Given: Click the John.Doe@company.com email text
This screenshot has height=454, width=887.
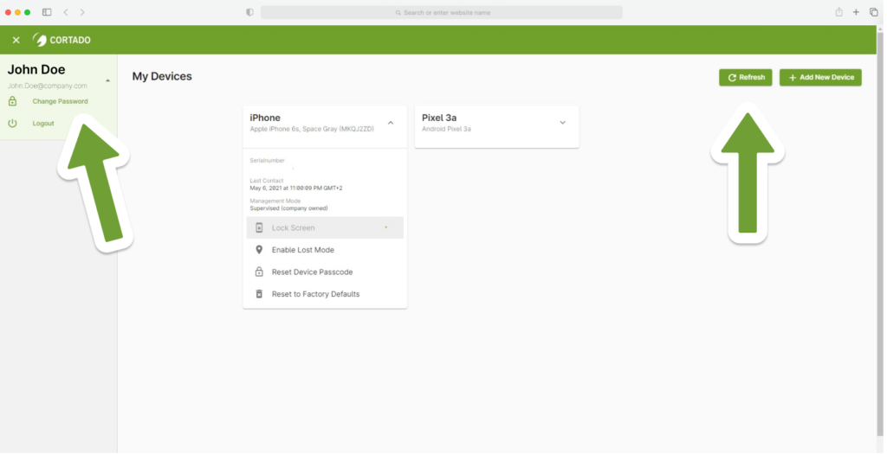Looking at the screenshot, I should coord(48,86).
